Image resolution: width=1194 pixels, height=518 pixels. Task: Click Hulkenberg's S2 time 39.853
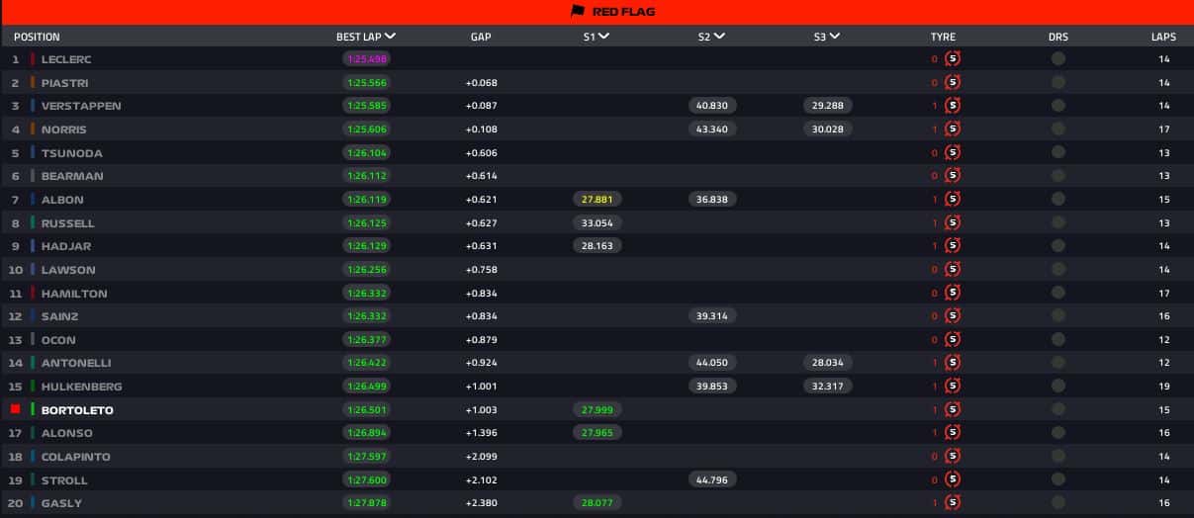click(x=712, y=387)
